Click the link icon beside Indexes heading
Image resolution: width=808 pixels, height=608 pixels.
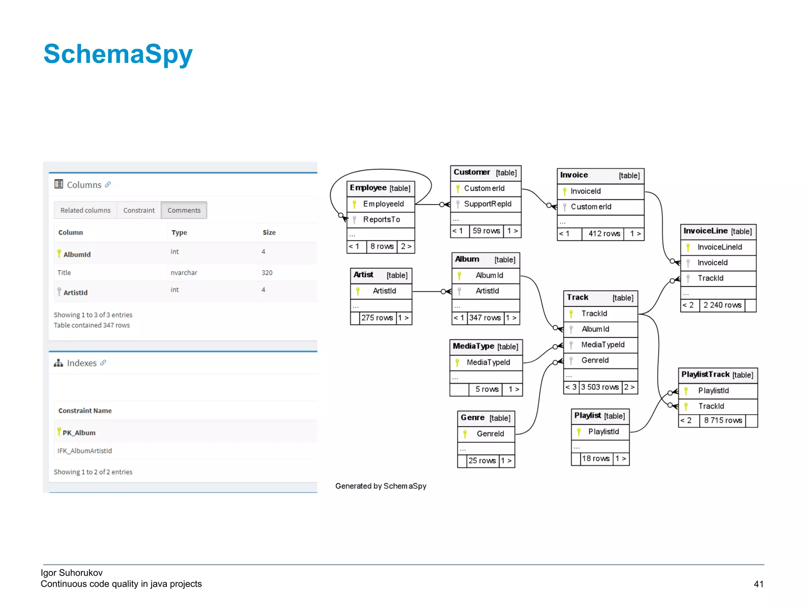103,362
